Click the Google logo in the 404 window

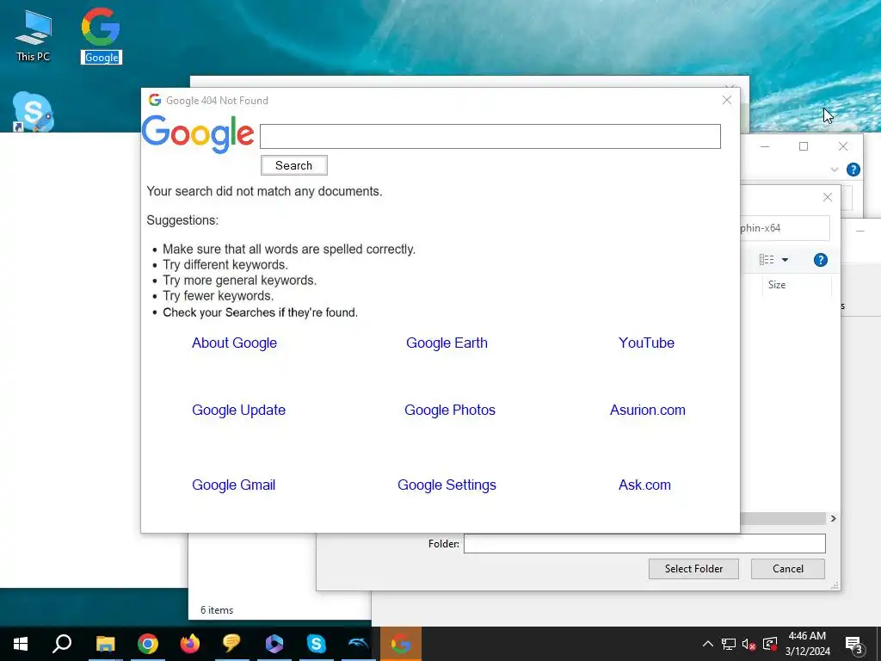coord(198,135)
